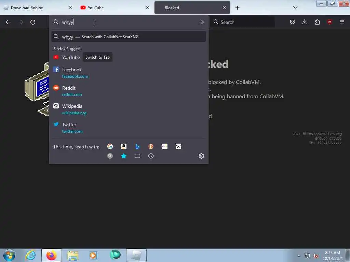Show hidden system tray icons

point(299,256)
